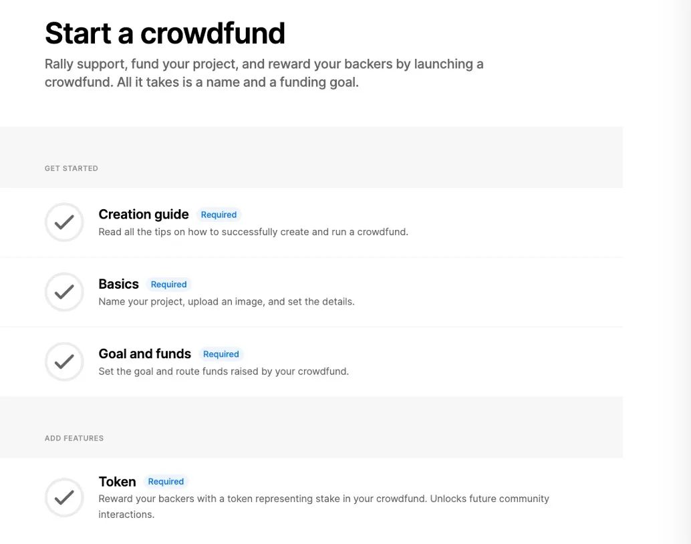Viewport: 691px width, 544px height.
Task: Click the 'Name your project' description text
Action: (x=226, y=301)
